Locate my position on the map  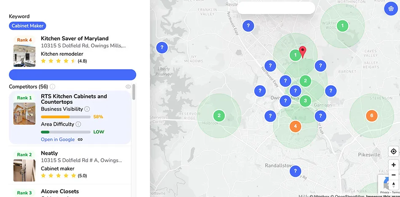pyautogui.click(x=393, y=151)
